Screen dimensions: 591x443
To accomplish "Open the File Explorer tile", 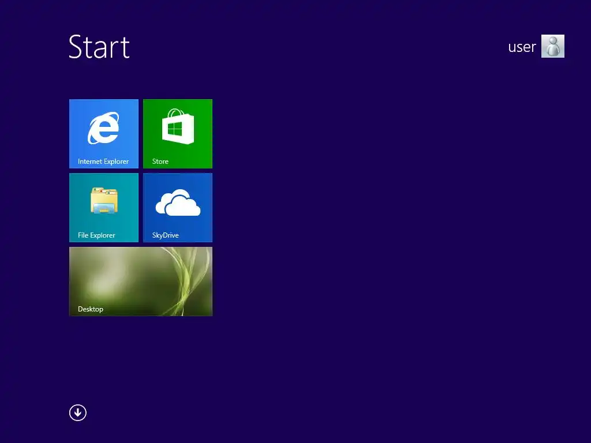I will click(x=104, y=208).
